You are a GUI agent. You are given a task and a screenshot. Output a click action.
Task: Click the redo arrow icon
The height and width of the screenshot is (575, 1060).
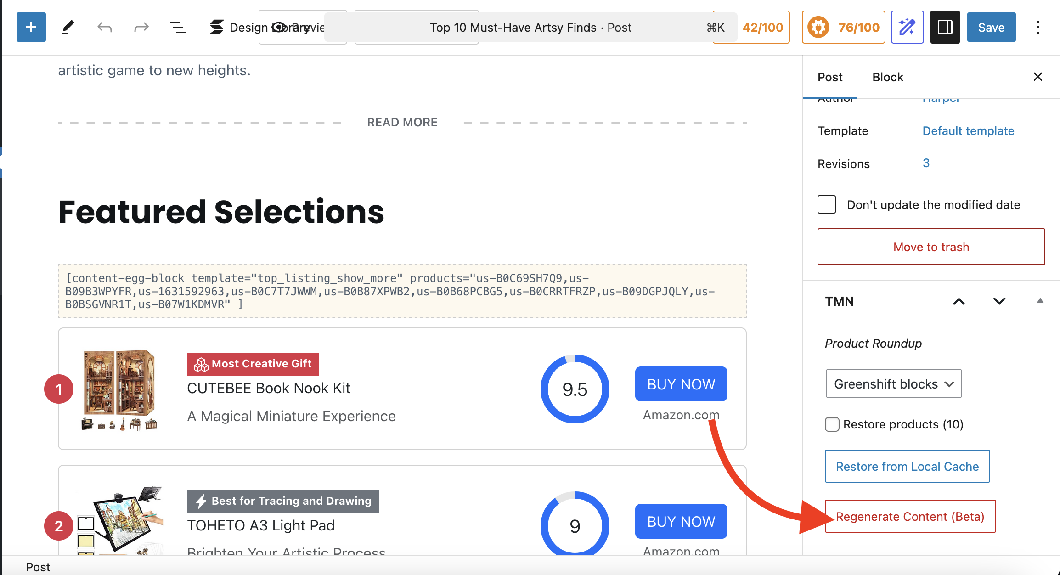[141, 27]
